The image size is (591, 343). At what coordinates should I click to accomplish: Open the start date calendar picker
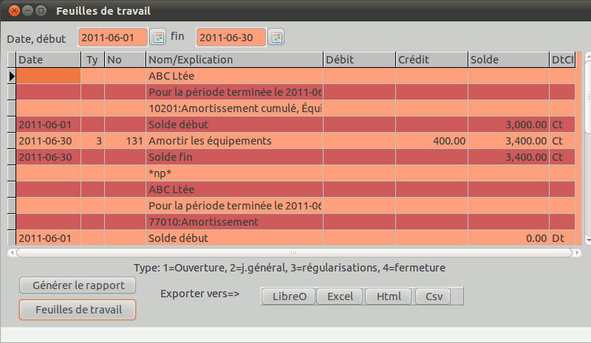[x=158, y=37]
